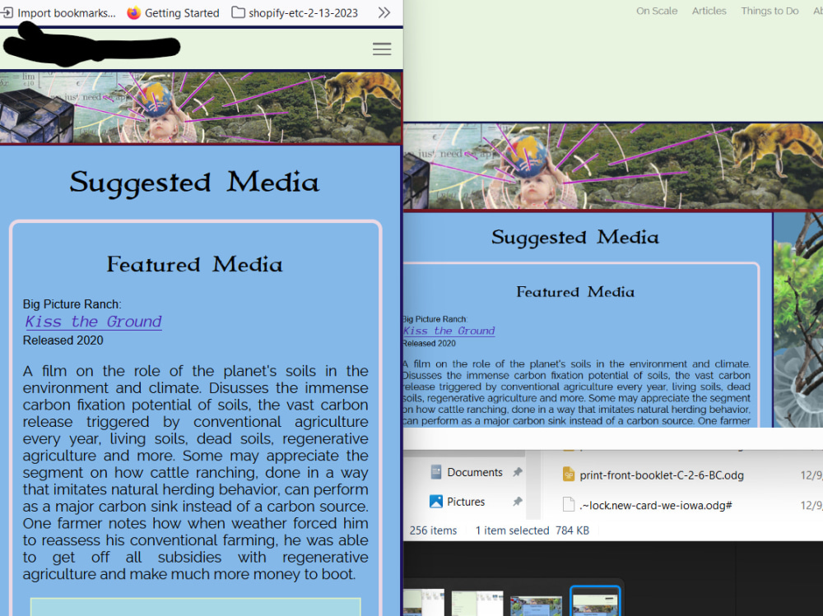Screen dimensions: 823x616
Task: Open the hamburger menu in left browser window
Action: (382, 49)
